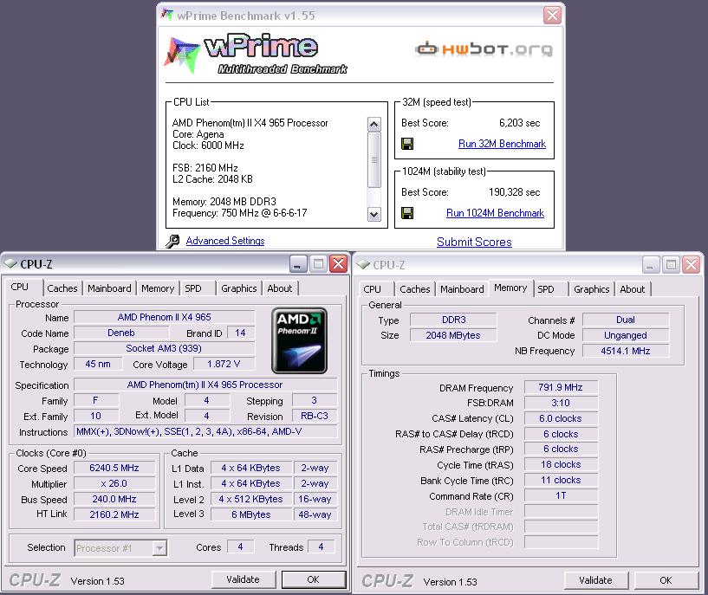
Task: Select Memory tab in right CPU-Z
Action: (x=510, y=288)
